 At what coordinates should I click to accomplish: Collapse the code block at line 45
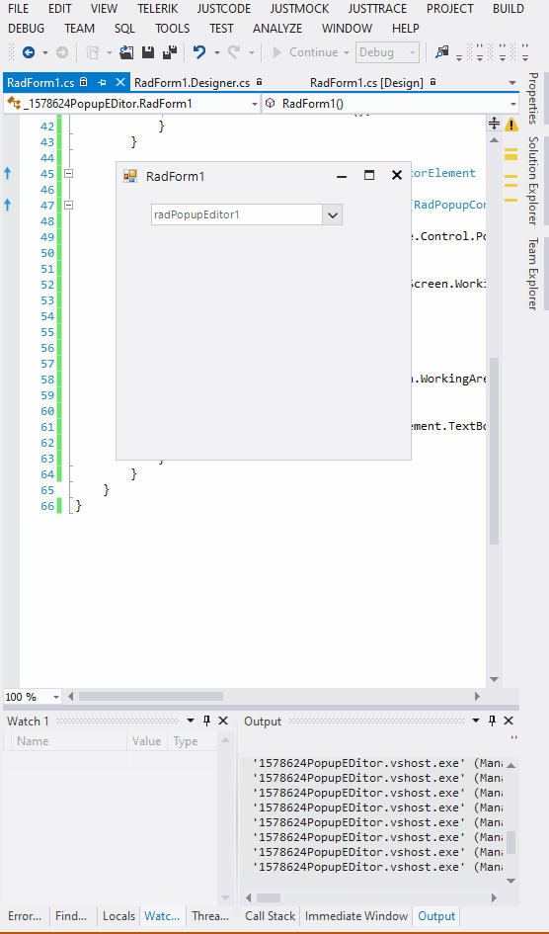point(68,173)
